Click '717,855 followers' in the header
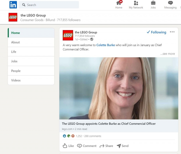This screenshot has height=154, width=181. point(69,20)
